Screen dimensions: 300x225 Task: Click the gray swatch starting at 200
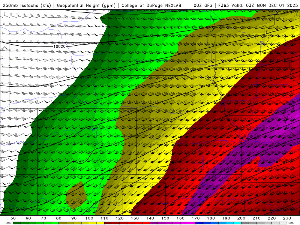click(245, 223)
